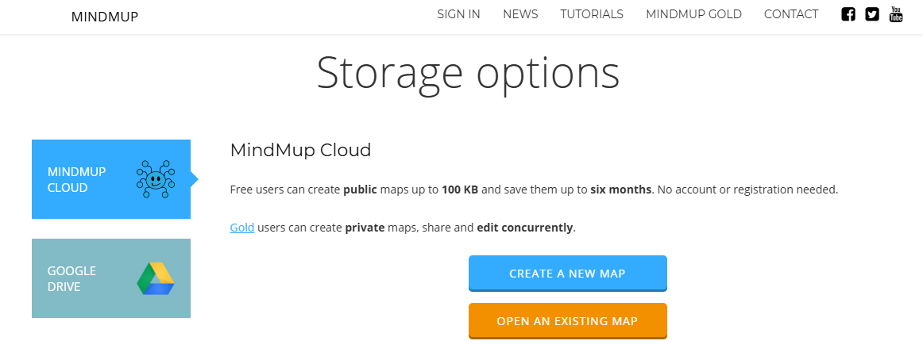
Task: Open the Facebook page icon
Action: (x=848, y=14)
